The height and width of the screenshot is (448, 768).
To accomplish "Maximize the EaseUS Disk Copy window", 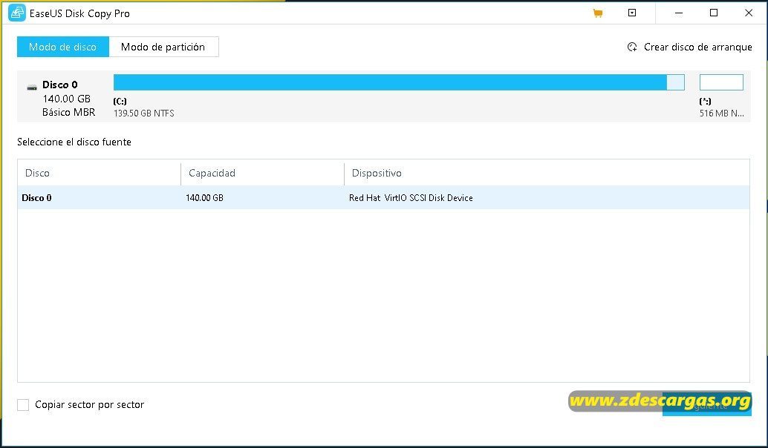I will coord(714,13).
